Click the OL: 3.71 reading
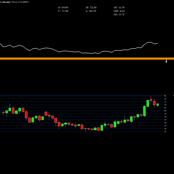The width and height of the screenshot is (174, 174). tap(119, 15)
